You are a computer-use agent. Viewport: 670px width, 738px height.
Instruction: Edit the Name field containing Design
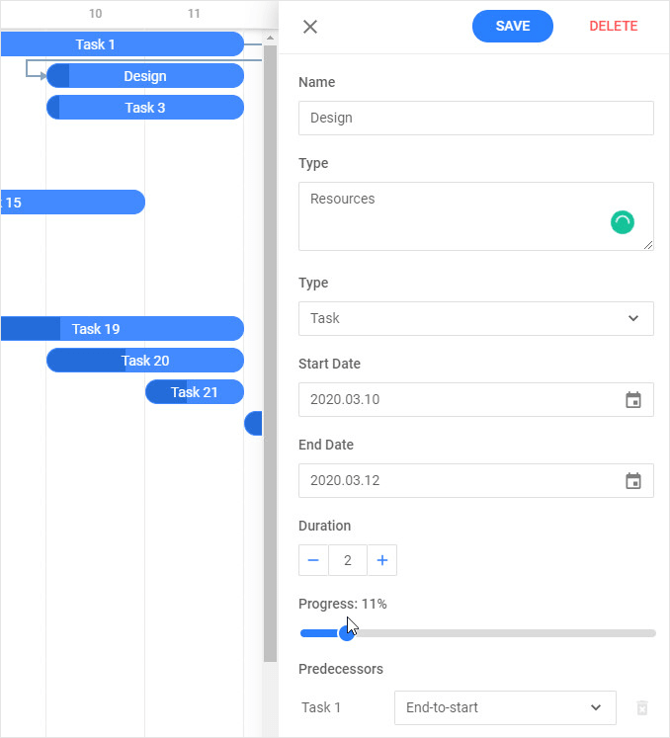click(x=476, y=118)
